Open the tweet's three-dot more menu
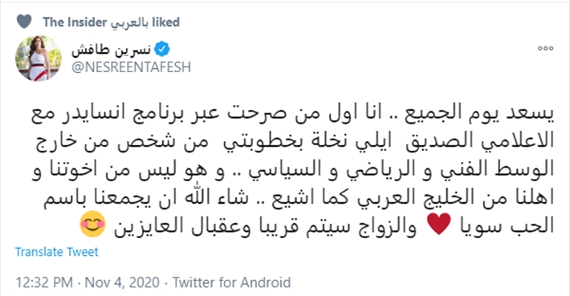The image size is (570, 296). point(545,48)
